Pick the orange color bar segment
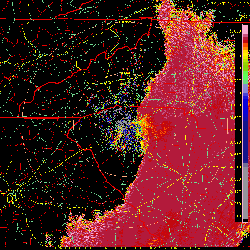Viewport: 250px width, 250px height. click(x=245, y=48)
